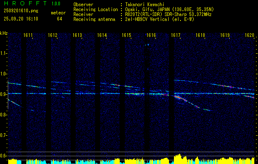This screenshot has width=258, height=164.
Task: Click the 0.7 kHz axis label
Action: point(3,136)
